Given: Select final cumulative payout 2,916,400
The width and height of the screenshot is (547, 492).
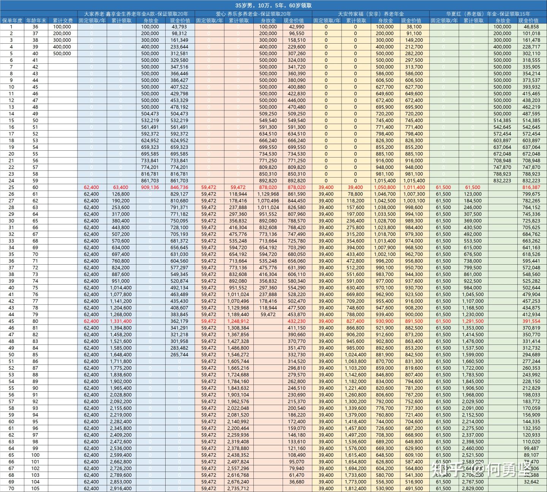Looking at the screenshot, I should tap(121, 489).
